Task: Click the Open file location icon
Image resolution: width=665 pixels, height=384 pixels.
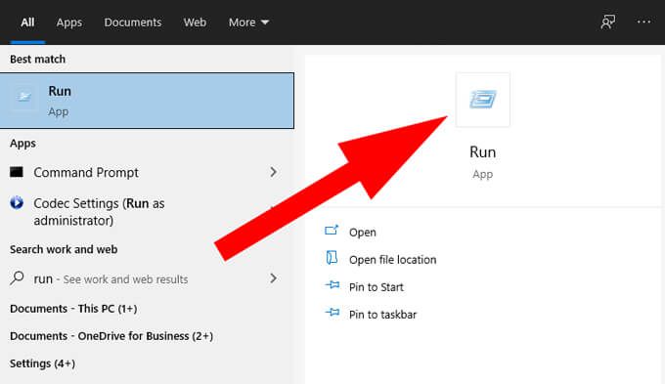Action: [332, 258]
